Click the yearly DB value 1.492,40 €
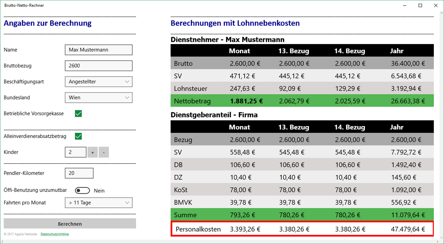The width and height of the screenshot is (444, 244). point(406,165)
